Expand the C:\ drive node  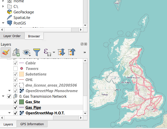[3, 6]
